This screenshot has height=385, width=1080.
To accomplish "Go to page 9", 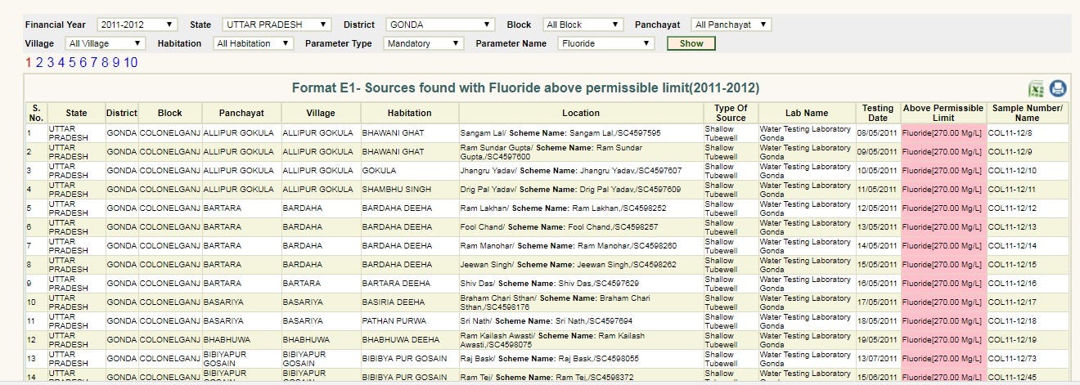I will [116, 62].
